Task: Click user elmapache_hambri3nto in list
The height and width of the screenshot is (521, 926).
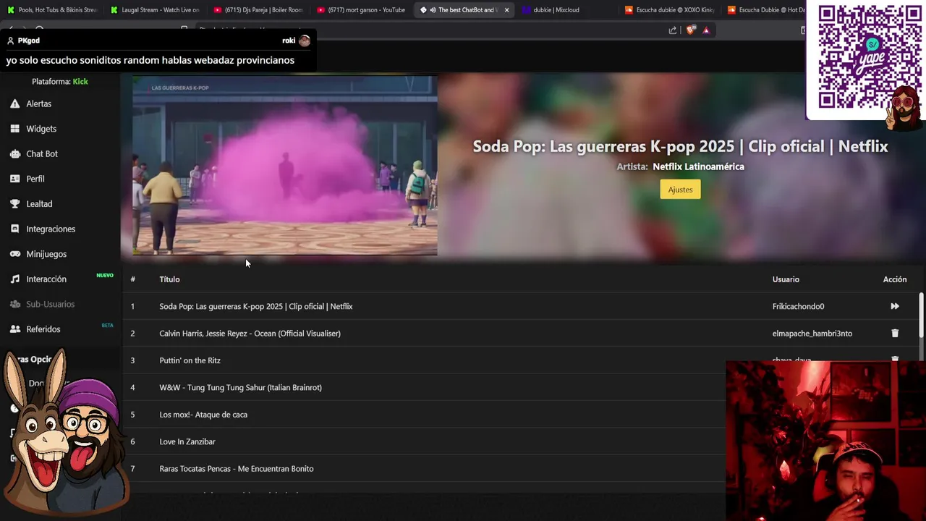Action: tap(812, 334)
